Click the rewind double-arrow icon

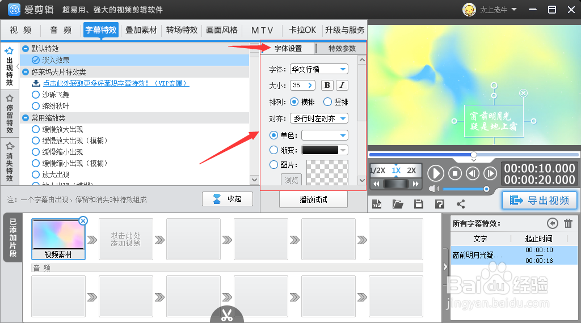377,184
